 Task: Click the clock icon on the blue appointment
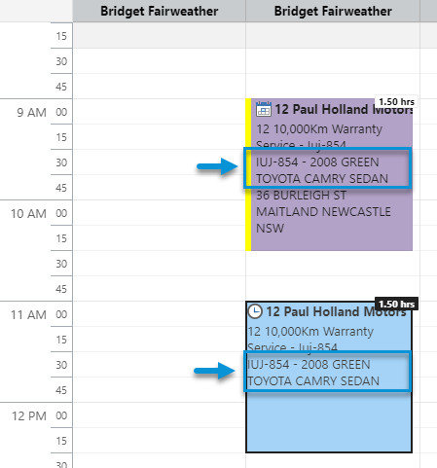click(x=255, y=311)
